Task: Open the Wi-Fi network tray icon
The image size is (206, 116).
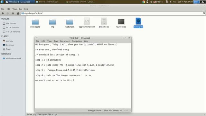Action: (159, 2)
